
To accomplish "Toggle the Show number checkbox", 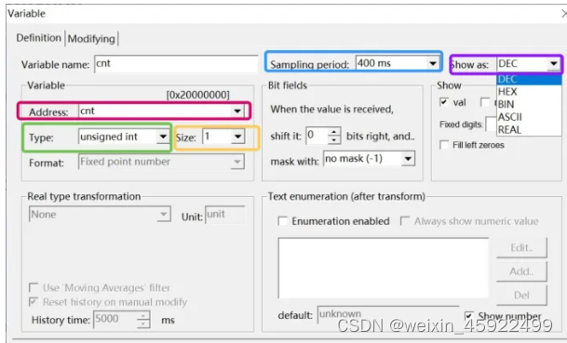I will (468, 316).
